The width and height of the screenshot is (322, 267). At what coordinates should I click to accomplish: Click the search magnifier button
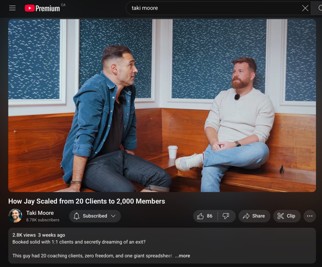[318, 8]
